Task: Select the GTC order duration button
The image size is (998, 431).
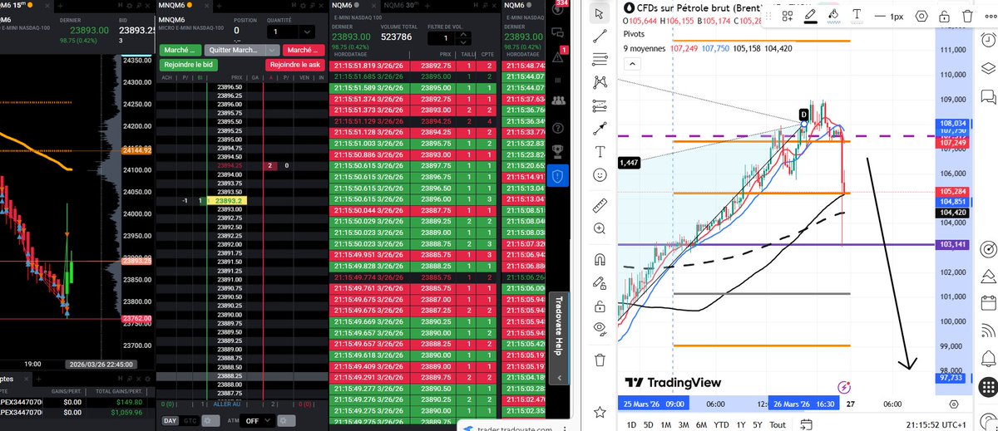Action: [190, 421]
